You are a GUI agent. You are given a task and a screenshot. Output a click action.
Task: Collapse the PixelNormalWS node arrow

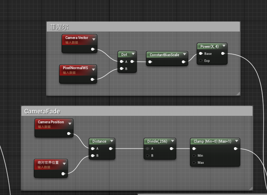[x=93, y=70]
